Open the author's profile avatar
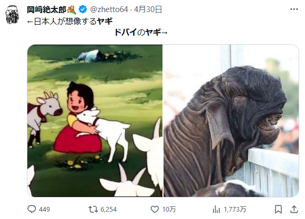 pyautogui.click(x=12, y=15)
